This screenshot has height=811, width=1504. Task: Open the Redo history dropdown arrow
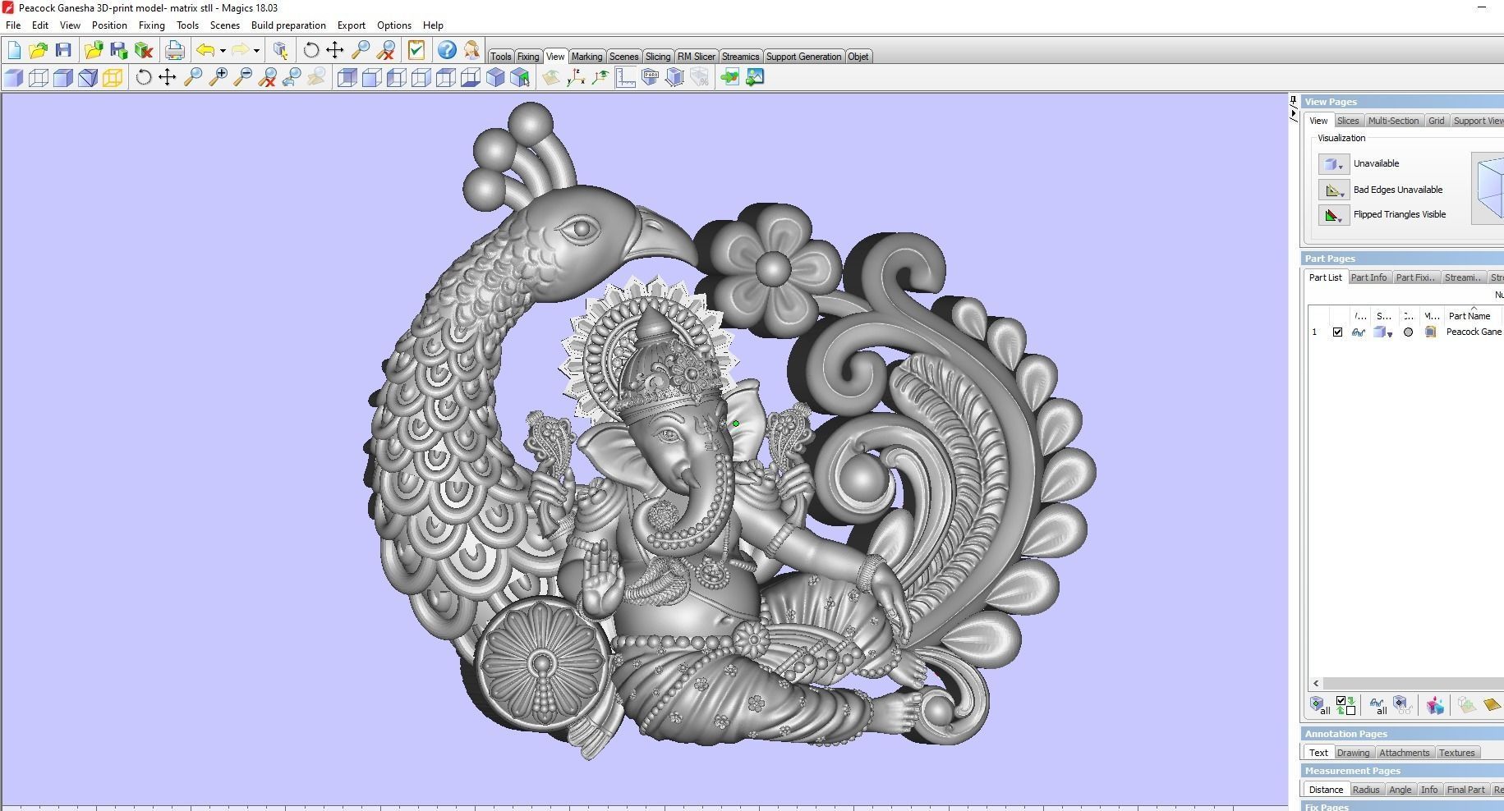click(256, 51)
